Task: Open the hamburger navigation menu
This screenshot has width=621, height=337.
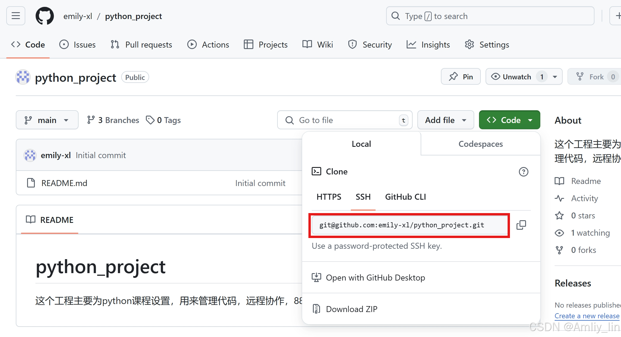Action: [x=16, y=16]
